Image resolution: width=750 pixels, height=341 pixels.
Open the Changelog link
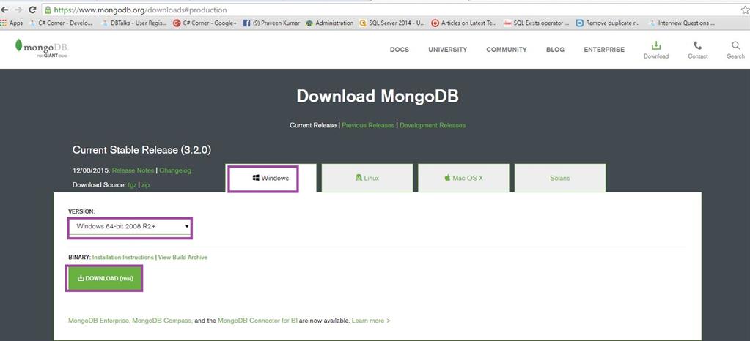175,170
